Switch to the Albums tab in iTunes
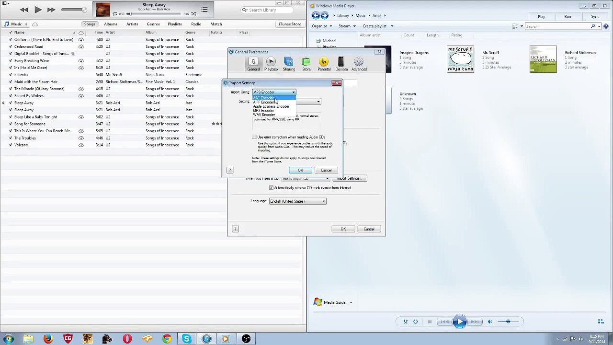 coord(111,24)
